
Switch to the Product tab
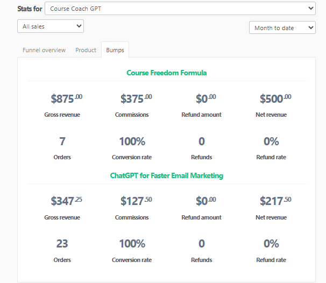(x=86, y=50)
